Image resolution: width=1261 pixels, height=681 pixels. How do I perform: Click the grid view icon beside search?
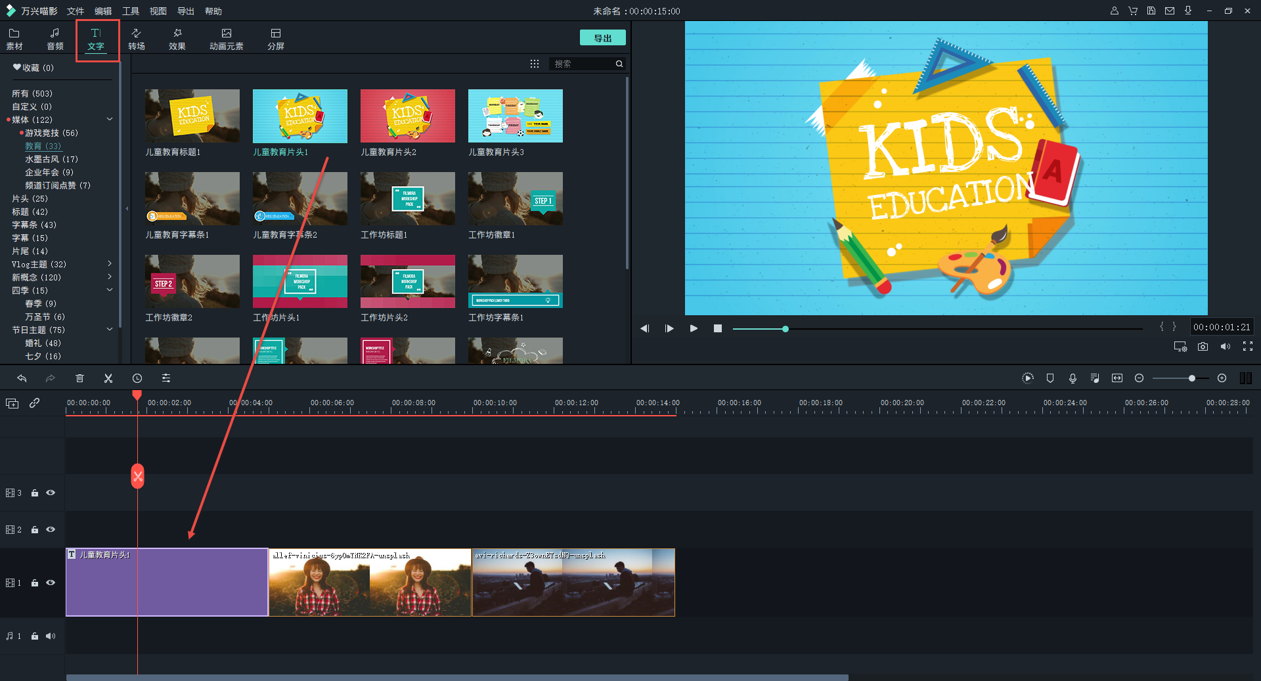pos(535,64)
